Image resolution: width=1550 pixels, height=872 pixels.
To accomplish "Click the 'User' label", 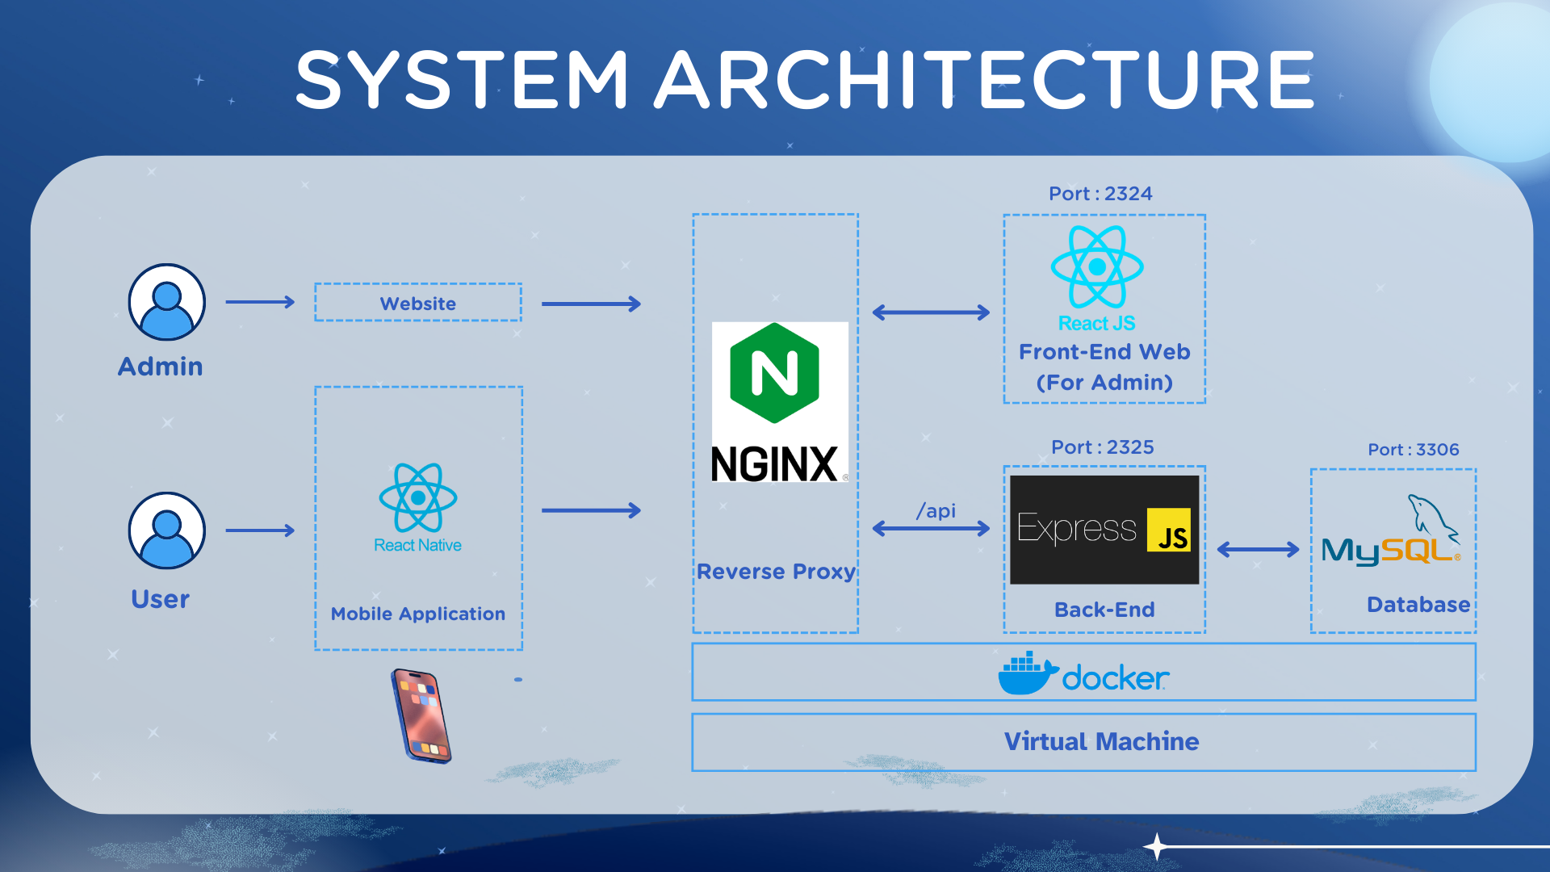I will point(161,599).
